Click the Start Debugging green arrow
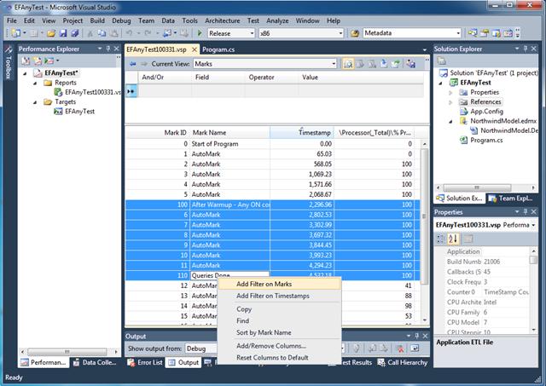 click(200, 33)
